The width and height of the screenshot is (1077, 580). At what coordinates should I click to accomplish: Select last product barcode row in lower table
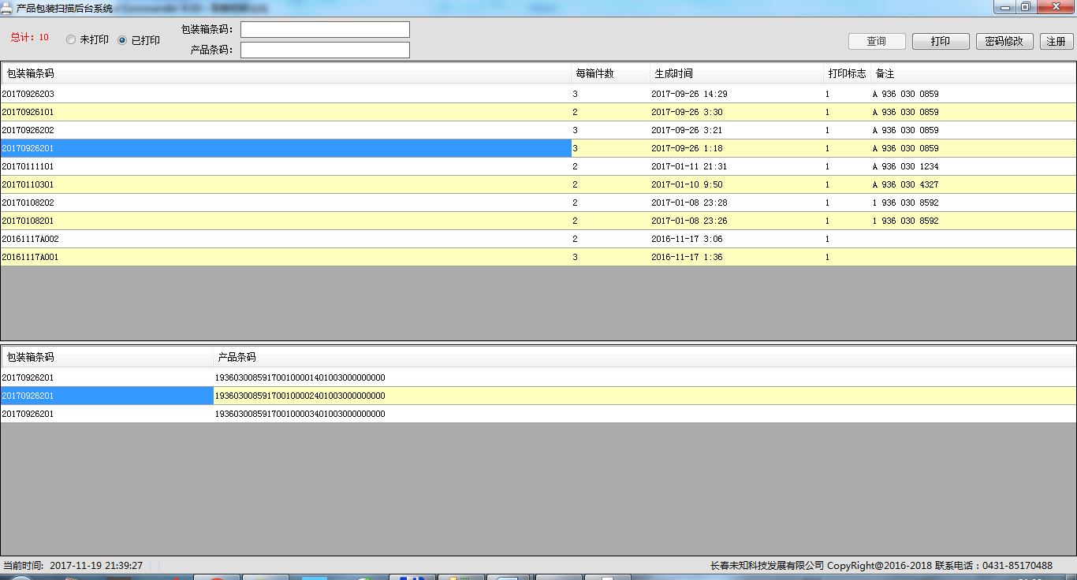click(300, 415)
